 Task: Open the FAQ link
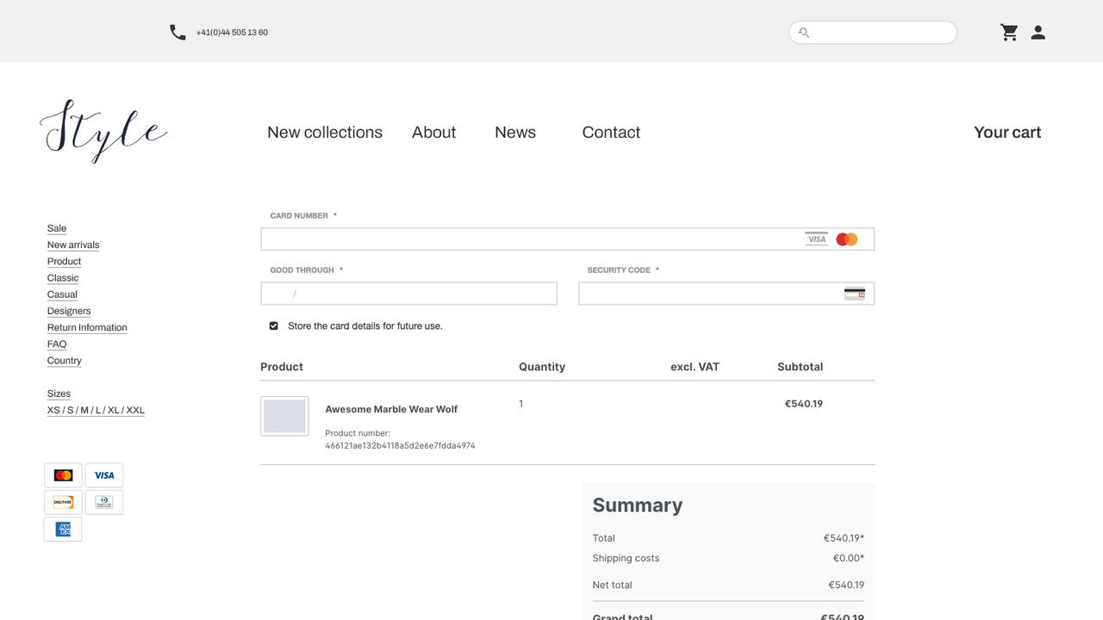[x=57, y=344]
